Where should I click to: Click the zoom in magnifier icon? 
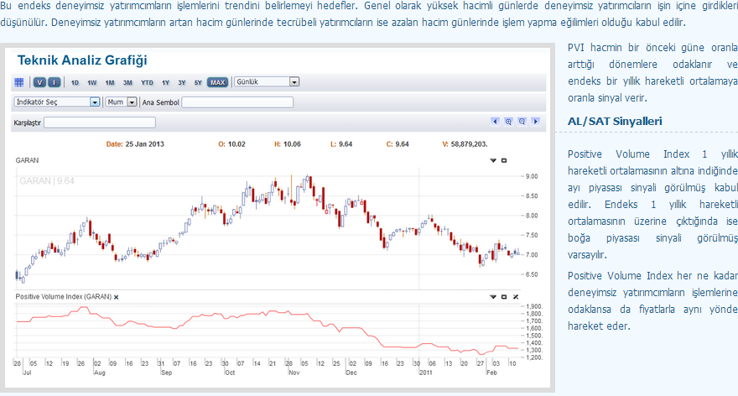(508, 122)
